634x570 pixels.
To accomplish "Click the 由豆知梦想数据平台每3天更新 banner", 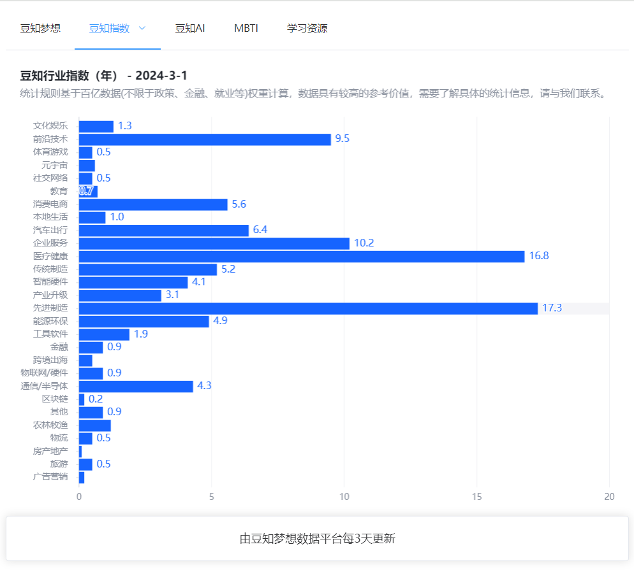I will coord(317,538).
